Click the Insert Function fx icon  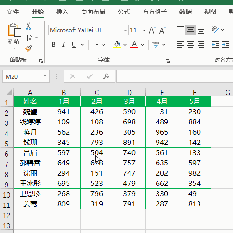click(106, 76)
